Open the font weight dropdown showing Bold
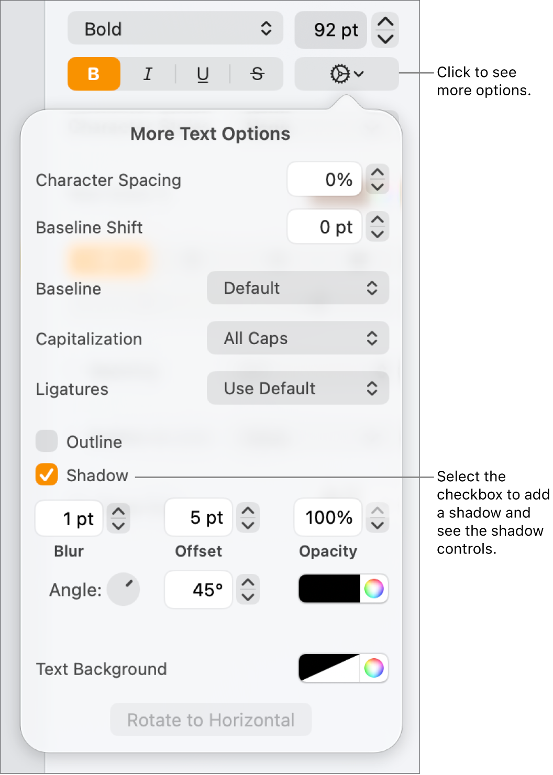553x775 pixels. [x=175, y=29]
